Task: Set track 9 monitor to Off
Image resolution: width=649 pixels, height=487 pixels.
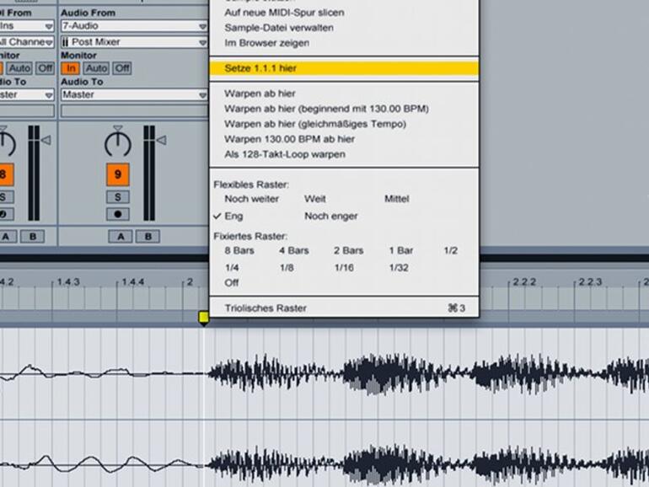Action: point(122,68)
